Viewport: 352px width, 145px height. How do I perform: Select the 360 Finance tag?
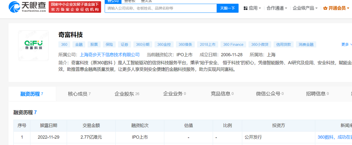pyautogui.click(x=233, y=45)
